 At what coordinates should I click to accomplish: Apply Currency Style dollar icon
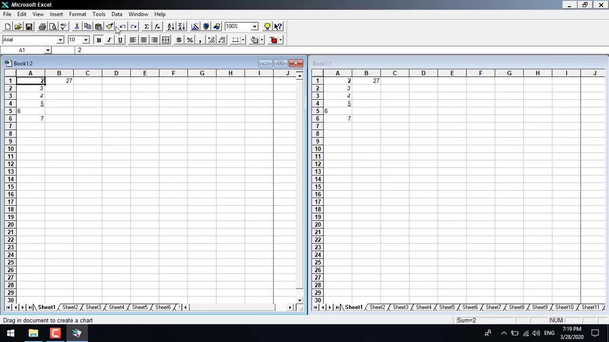coord(179,40)
